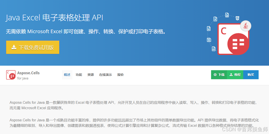Click the 'for Java' subtitle text
The image size is (269, 134).
point(23,78)
